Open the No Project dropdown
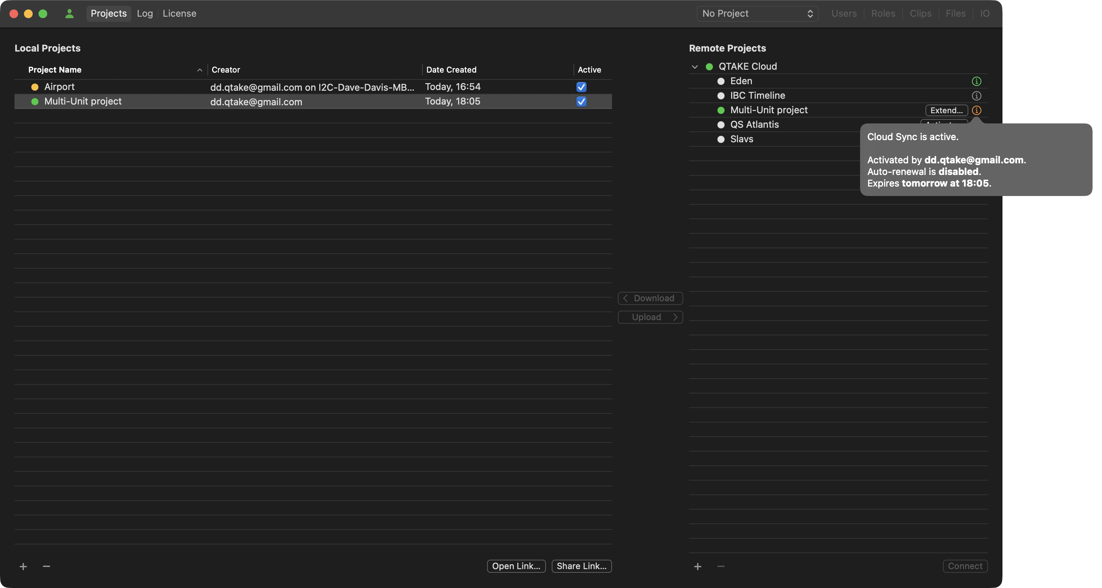This screenshot has height=588, width=1102. click(757, 14)
